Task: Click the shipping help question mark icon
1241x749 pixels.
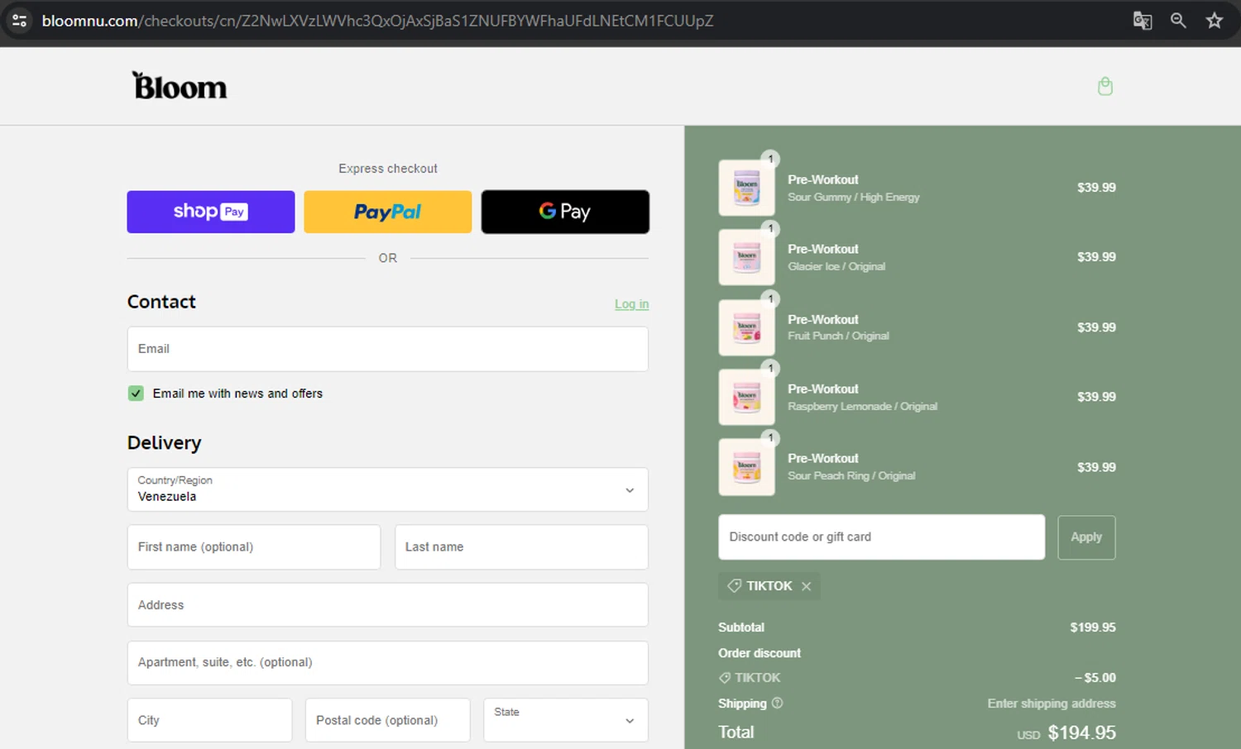Action: 777,703
